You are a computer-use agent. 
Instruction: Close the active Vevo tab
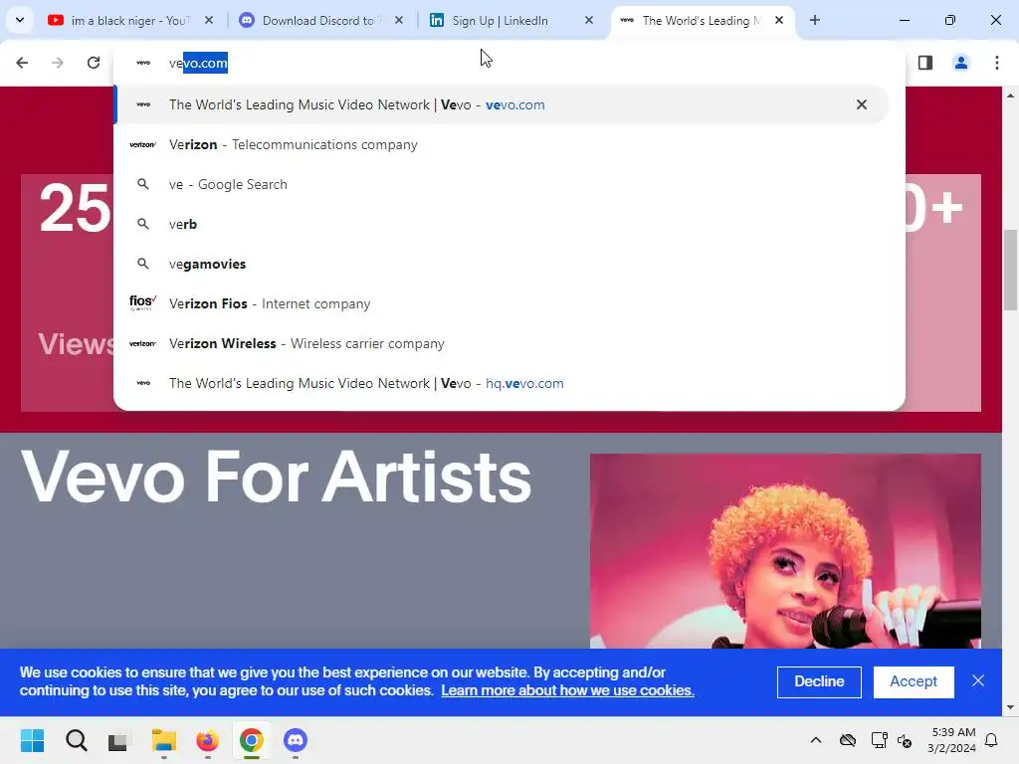point(778,20)
